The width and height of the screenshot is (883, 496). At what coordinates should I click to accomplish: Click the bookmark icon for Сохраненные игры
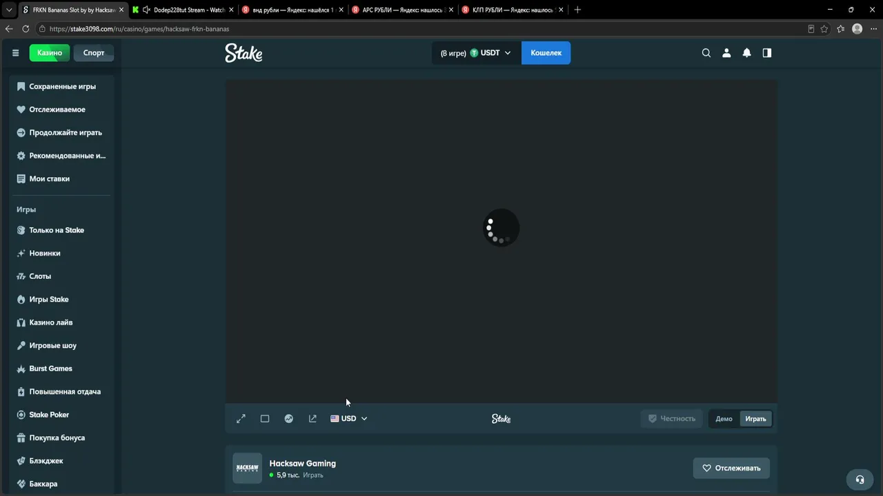pos(21,87)
